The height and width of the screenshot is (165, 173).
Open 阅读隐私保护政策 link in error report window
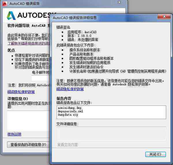(21, 92)
